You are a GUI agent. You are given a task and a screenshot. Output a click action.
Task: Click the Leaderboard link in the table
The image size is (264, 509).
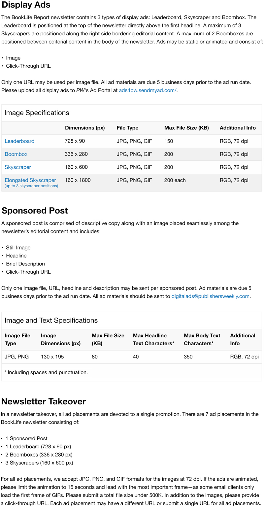point(19,141)
